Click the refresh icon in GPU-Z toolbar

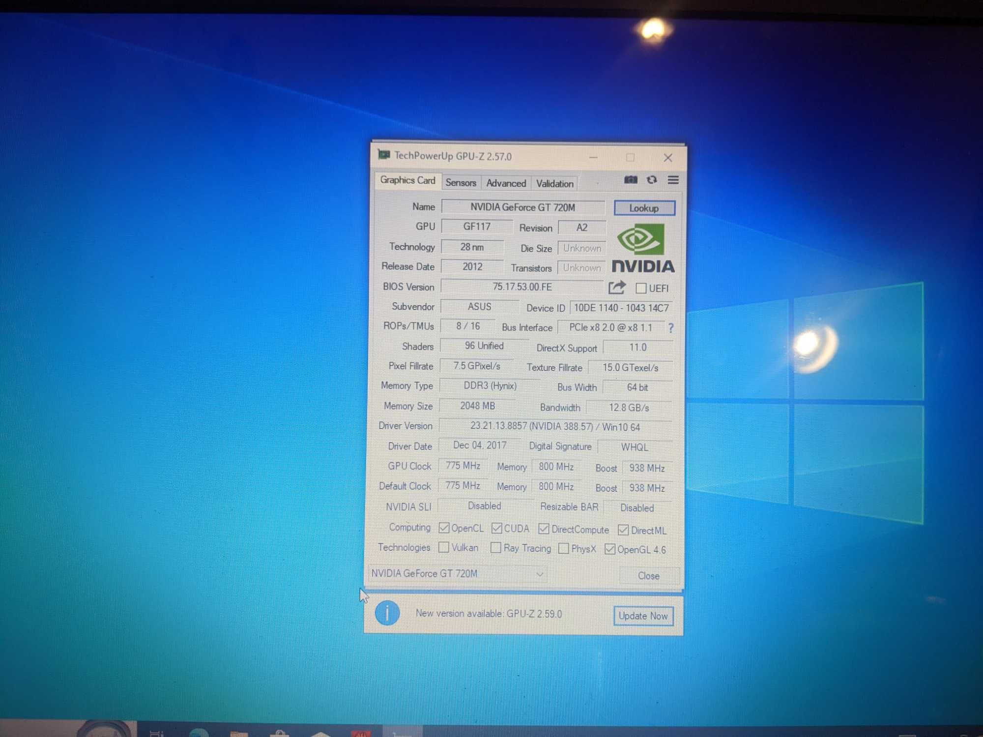[652, 180]
